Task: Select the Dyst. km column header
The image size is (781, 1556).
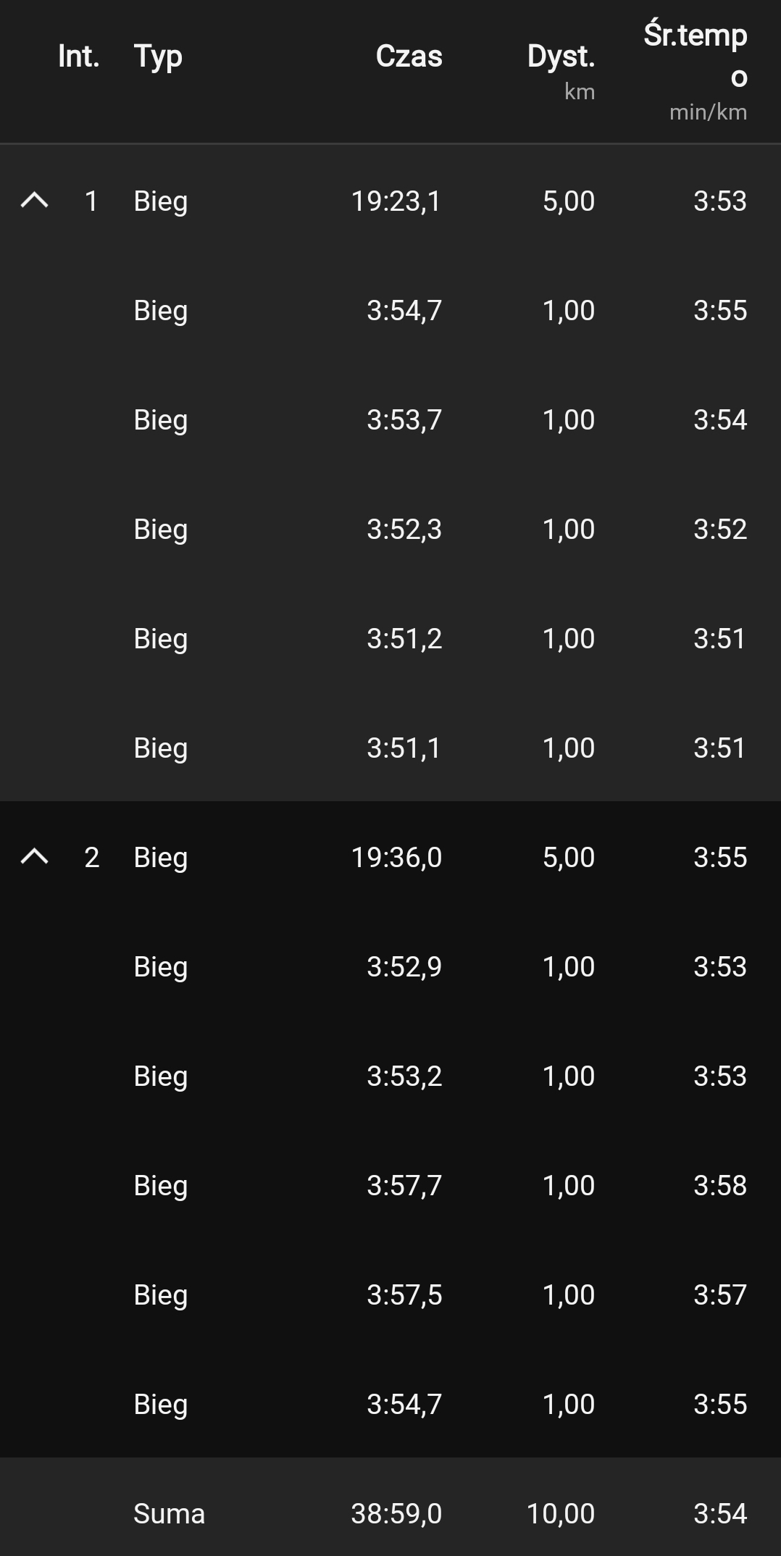Action: (x=561, y=70)
